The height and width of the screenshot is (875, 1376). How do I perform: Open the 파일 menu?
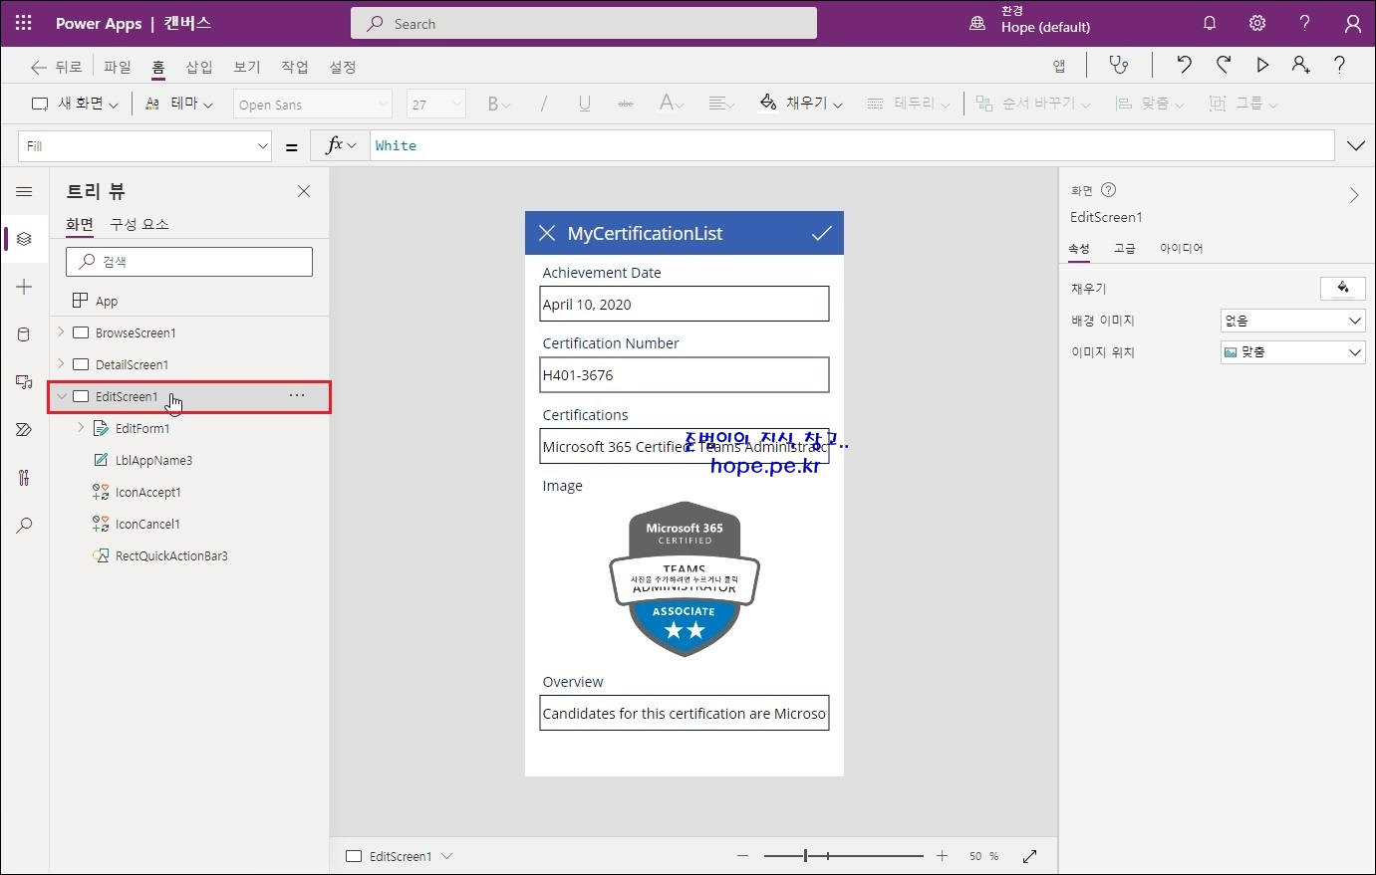click(x=118, y=67)
